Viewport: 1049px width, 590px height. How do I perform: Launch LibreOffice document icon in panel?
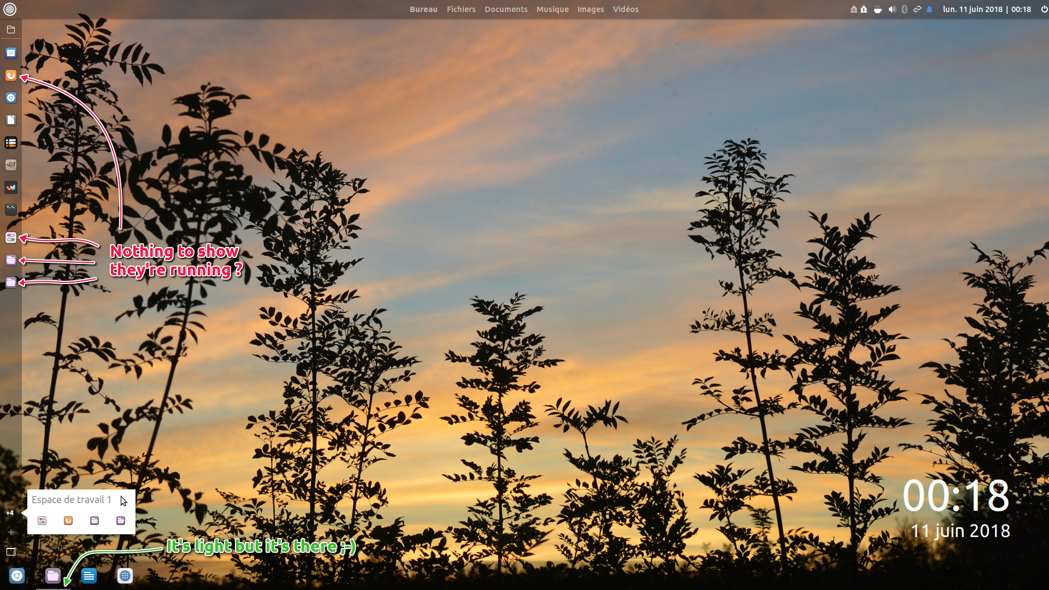pyautogui.click(x=11, y=120)
